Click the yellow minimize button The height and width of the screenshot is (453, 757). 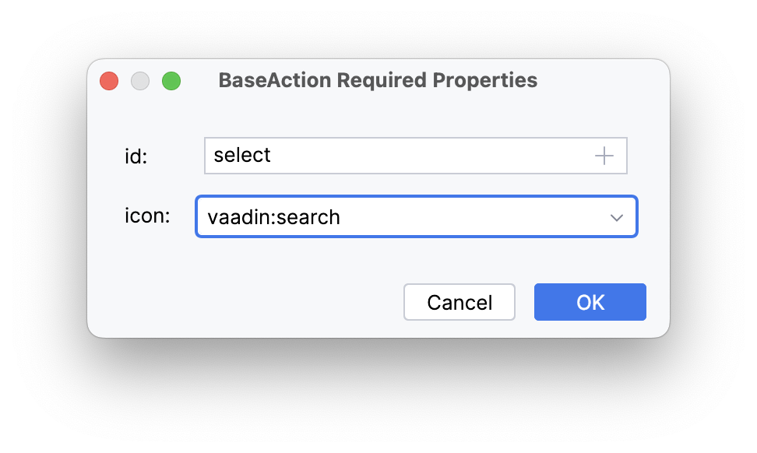tap(140, 80)
